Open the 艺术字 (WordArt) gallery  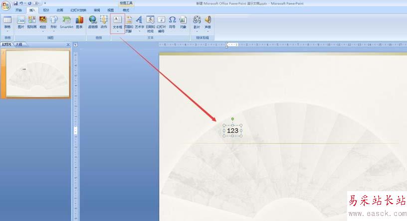[139, 24]
